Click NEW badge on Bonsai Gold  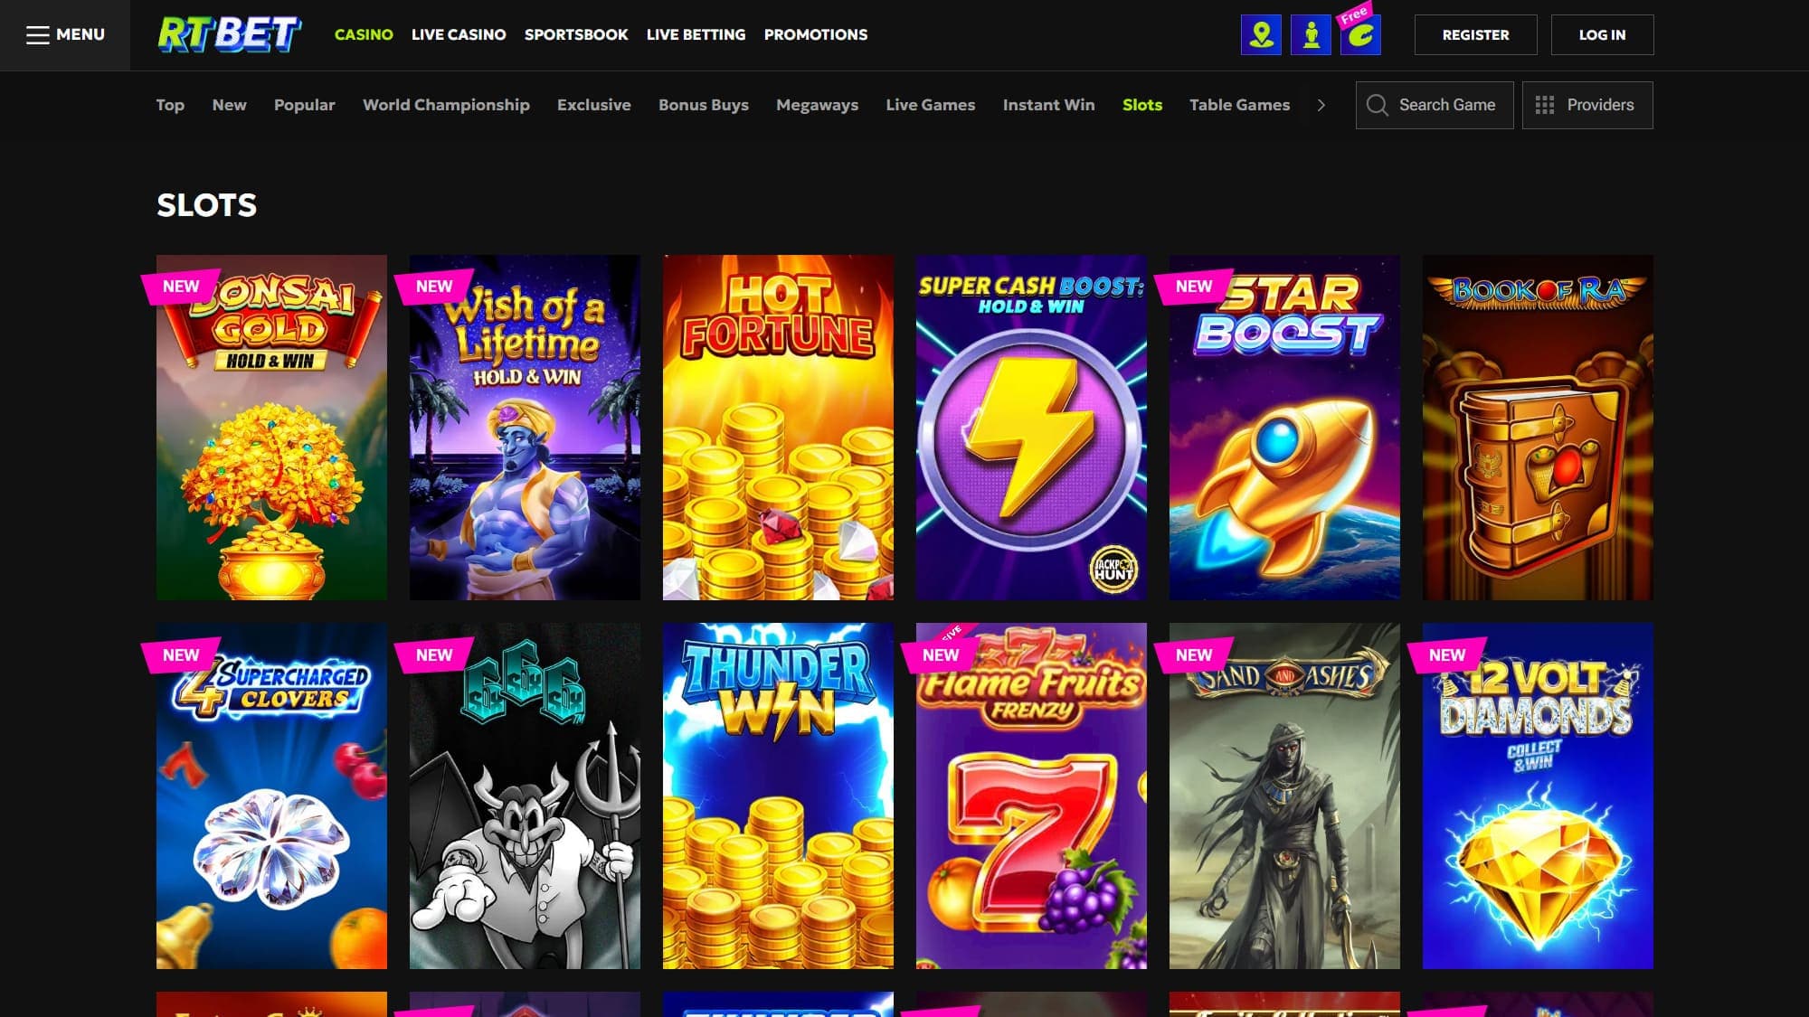coord(181,287)
